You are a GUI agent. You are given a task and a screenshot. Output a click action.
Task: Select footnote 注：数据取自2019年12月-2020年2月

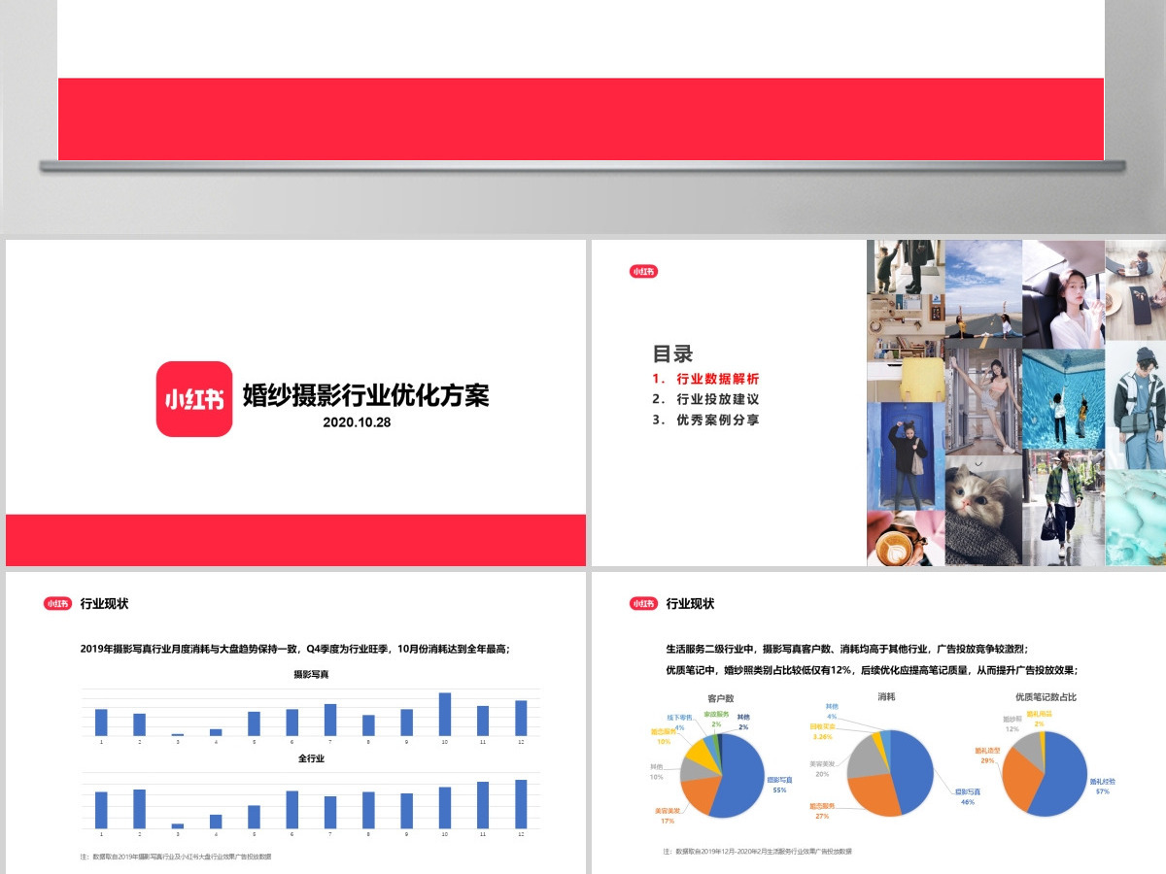pyautogui.click(x=758, y=851)
